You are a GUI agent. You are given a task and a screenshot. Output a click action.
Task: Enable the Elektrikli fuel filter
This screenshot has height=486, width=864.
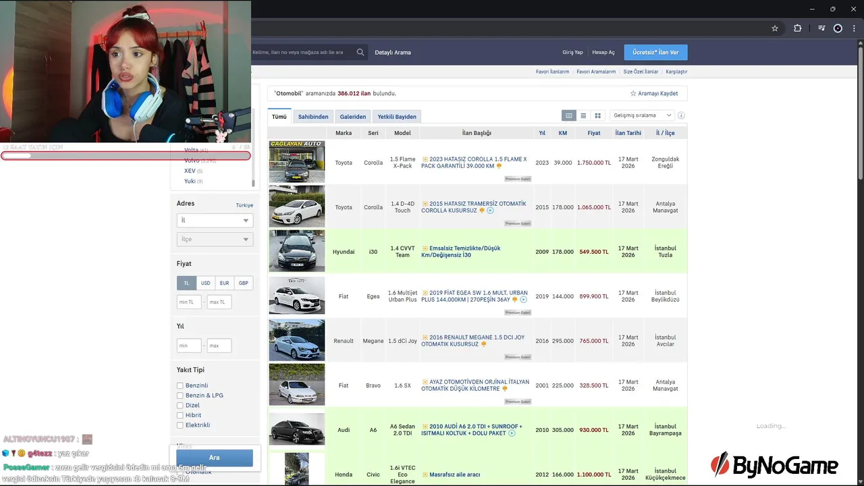(x=180, y=425)
